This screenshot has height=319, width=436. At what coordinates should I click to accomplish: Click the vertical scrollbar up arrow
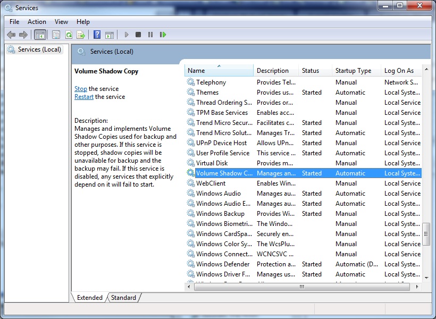(426, 69)
